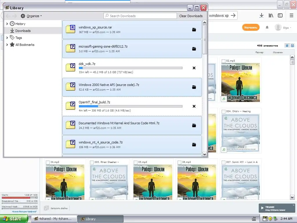Check the 007. Sonmi 451 checkbox

224,162
